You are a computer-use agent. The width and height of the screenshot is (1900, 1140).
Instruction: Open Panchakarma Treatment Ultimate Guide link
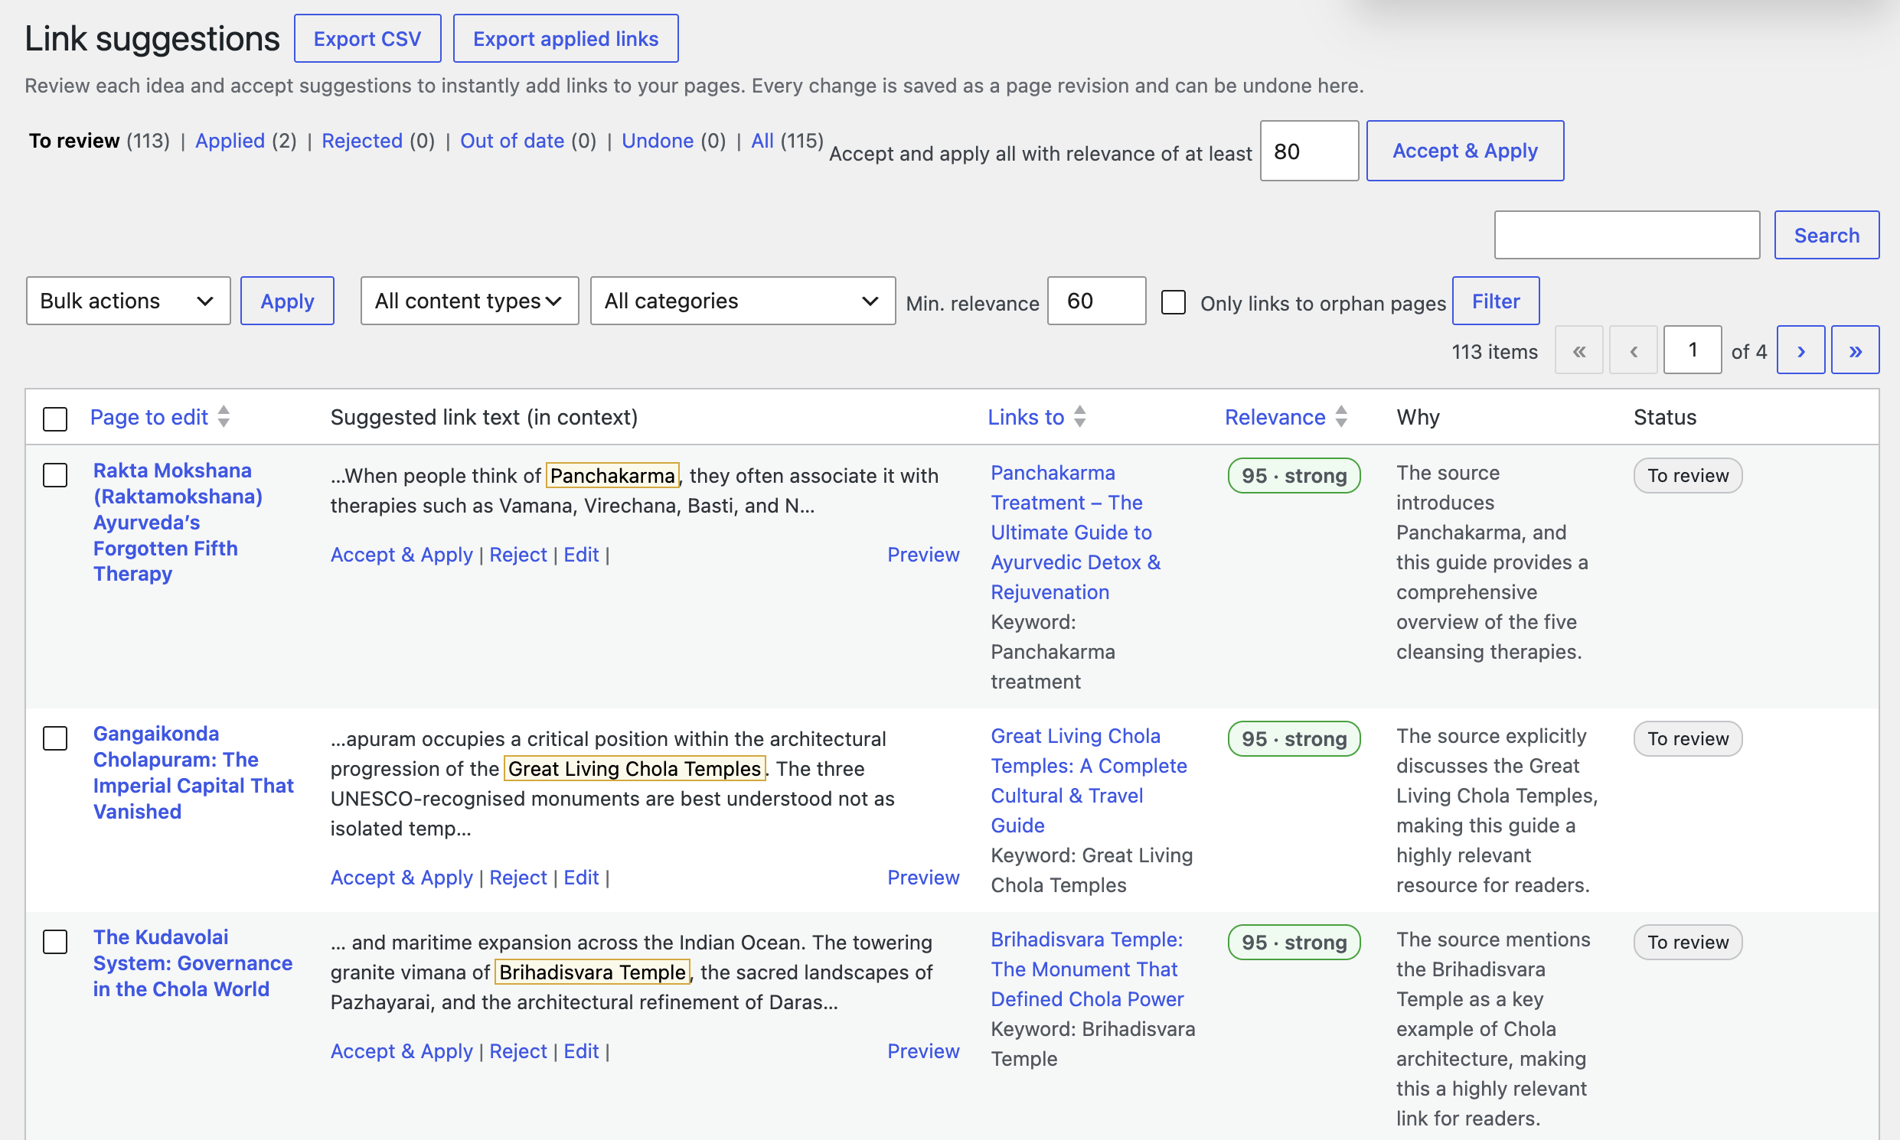click(1076, 533)
